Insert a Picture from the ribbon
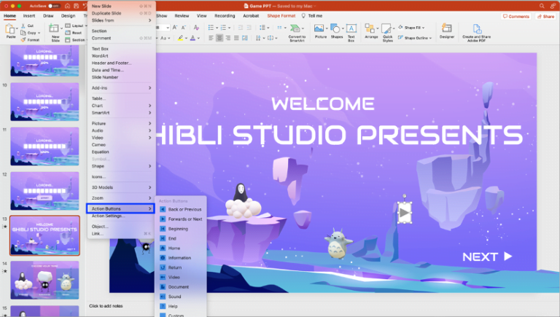Image resolution: width=560 pixels, height=317 pixels. pos(319,31)
